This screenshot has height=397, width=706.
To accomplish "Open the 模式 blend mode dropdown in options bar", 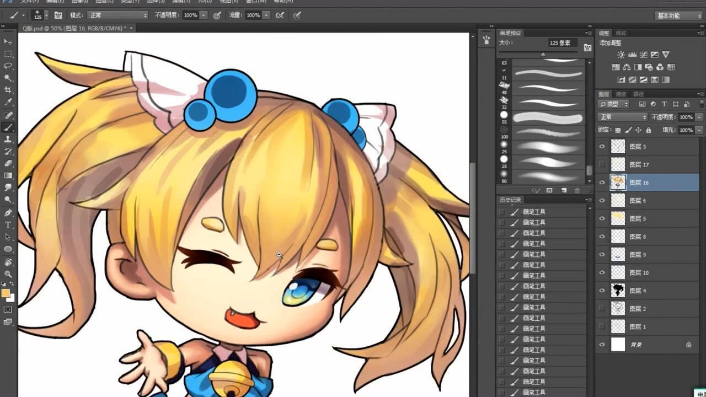I will (x=118, y=15).
